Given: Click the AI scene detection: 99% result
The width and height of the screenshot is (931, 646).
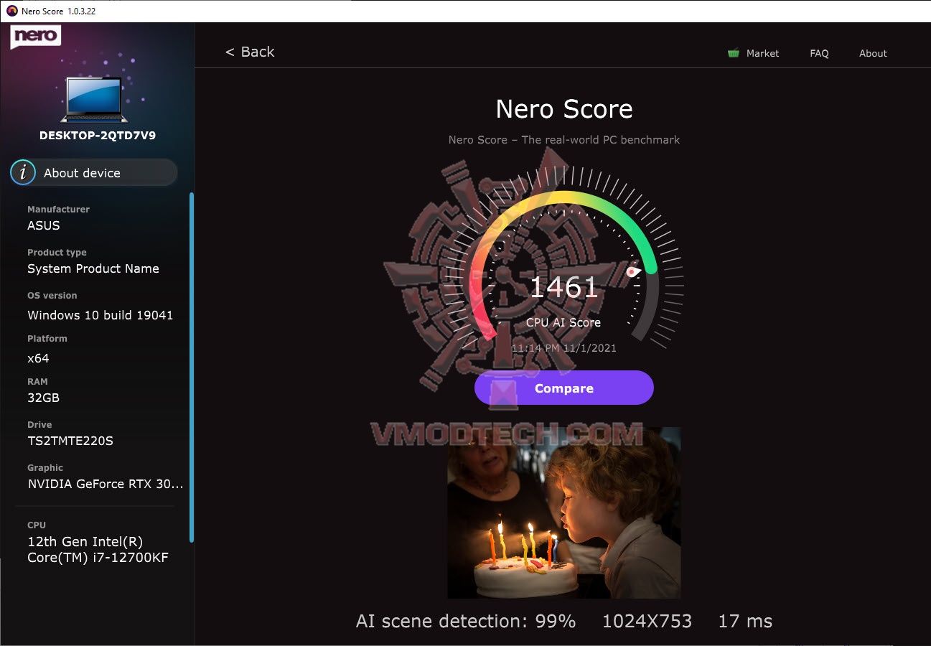Looking at the screenshot, I should (x=466, y=621).
